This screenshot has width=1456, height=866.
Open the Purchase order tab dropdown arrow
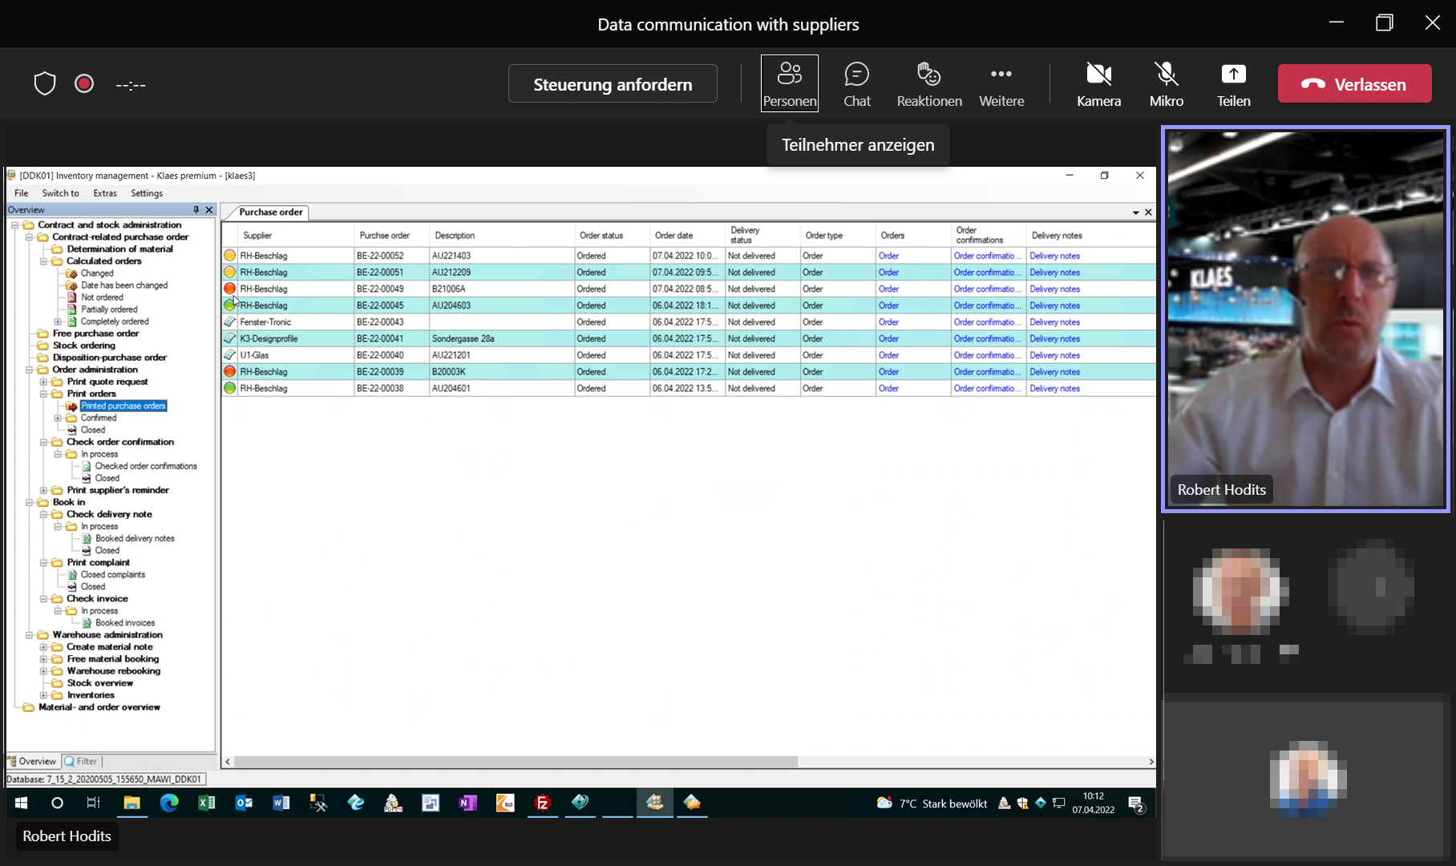point(1135,212)
